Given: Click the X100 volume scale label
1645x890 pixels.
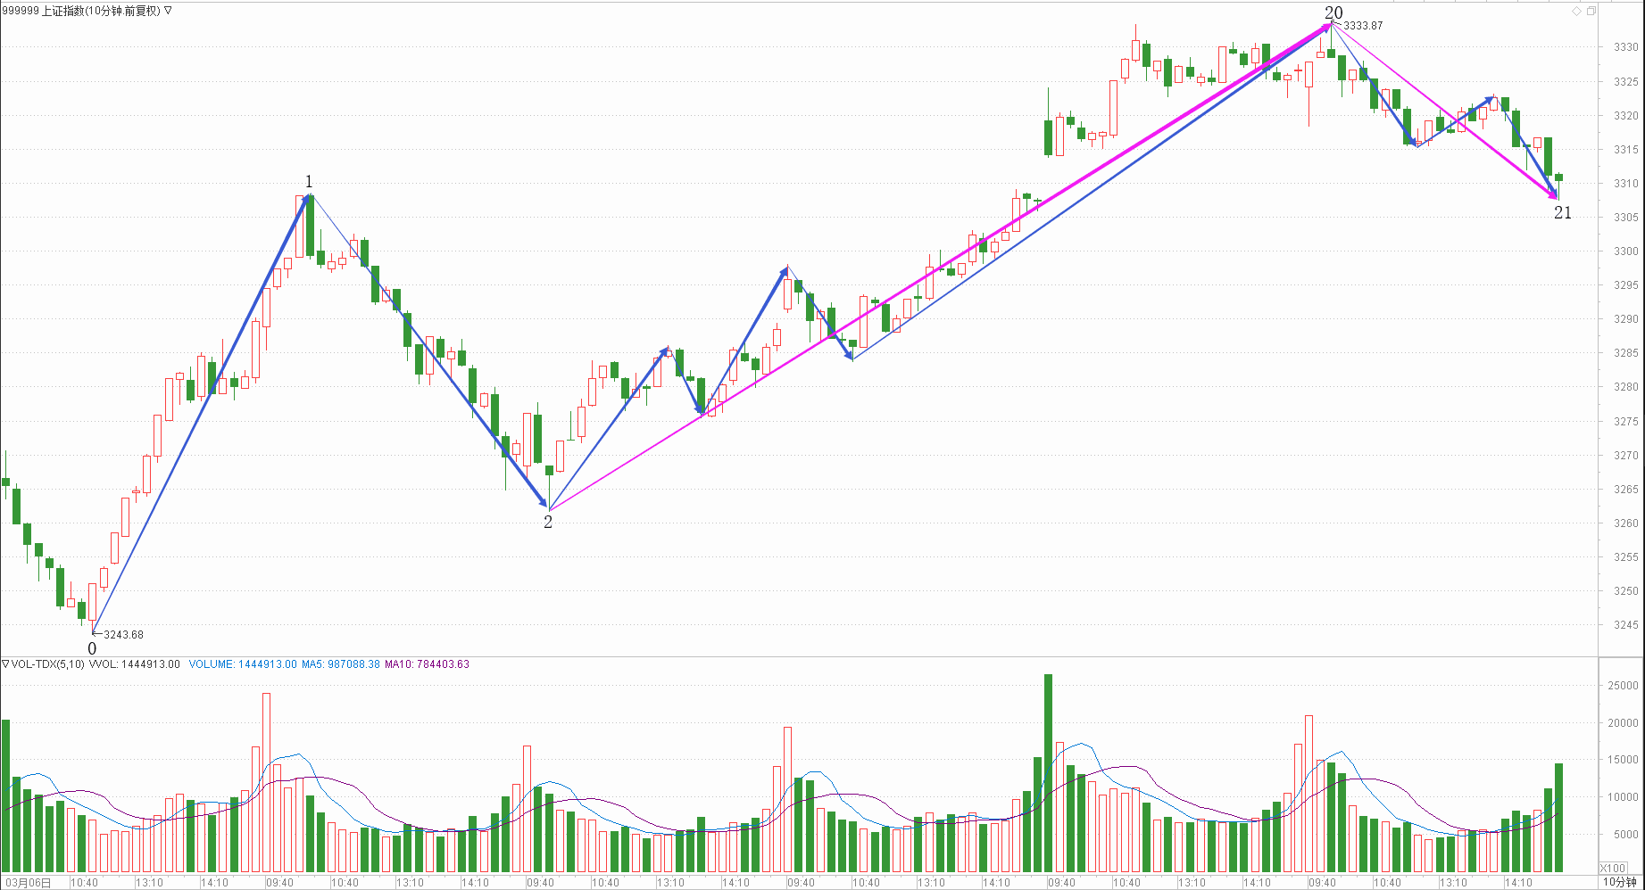Looking at the screenshot, I should (x=1613, y=868).
